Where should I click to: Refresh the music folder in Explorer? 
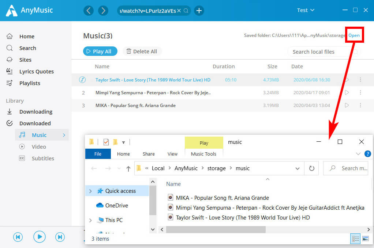coord(311,168)
